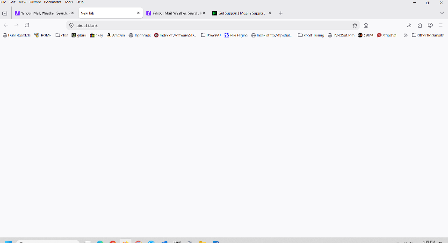Open the gibiru bookmark

(x=79, y=35)
